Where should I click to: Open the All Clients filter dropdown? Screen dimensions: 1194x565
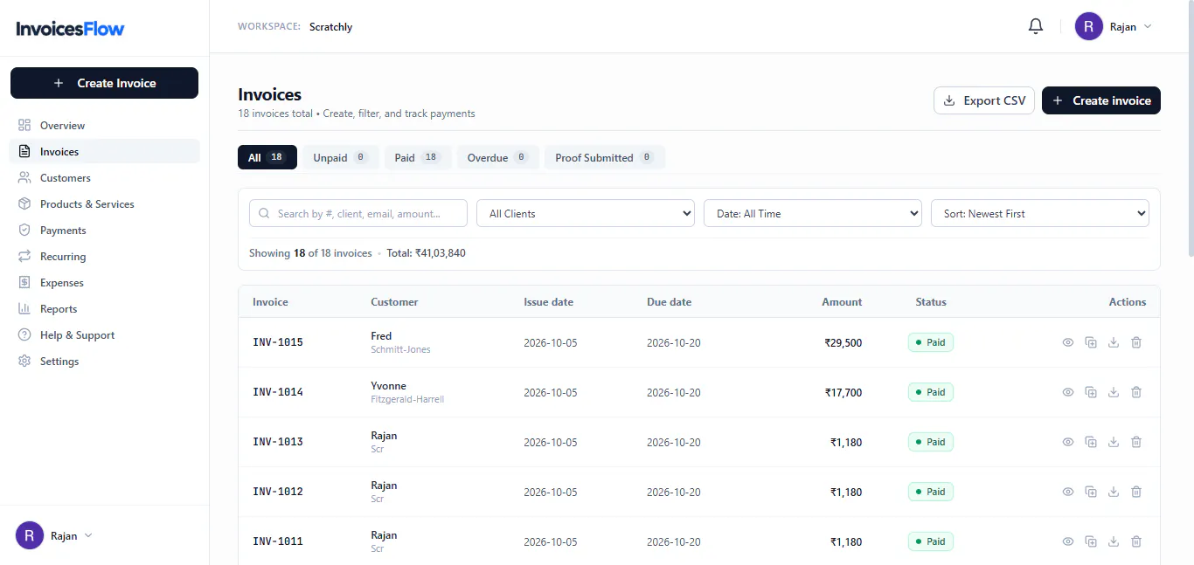586,214
